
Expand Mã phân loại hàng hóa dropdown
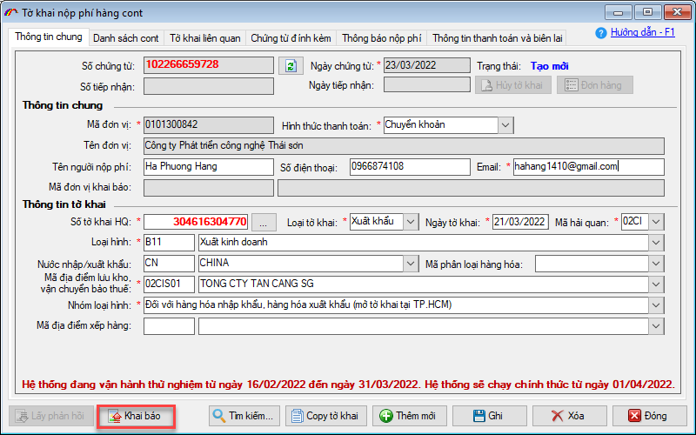pos(656,264)
